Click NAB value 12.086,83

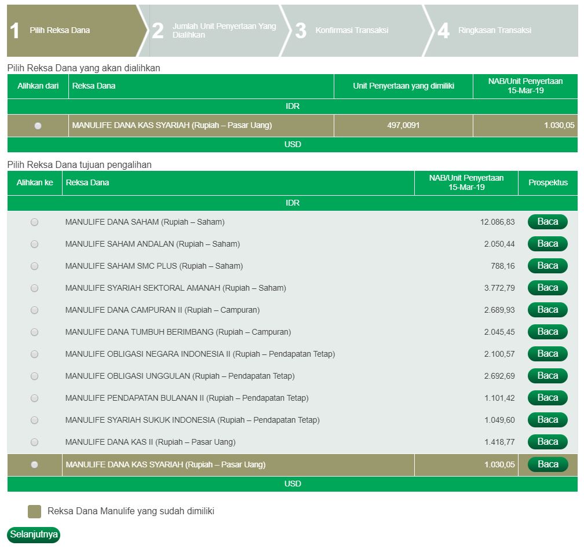pos(497,222)
